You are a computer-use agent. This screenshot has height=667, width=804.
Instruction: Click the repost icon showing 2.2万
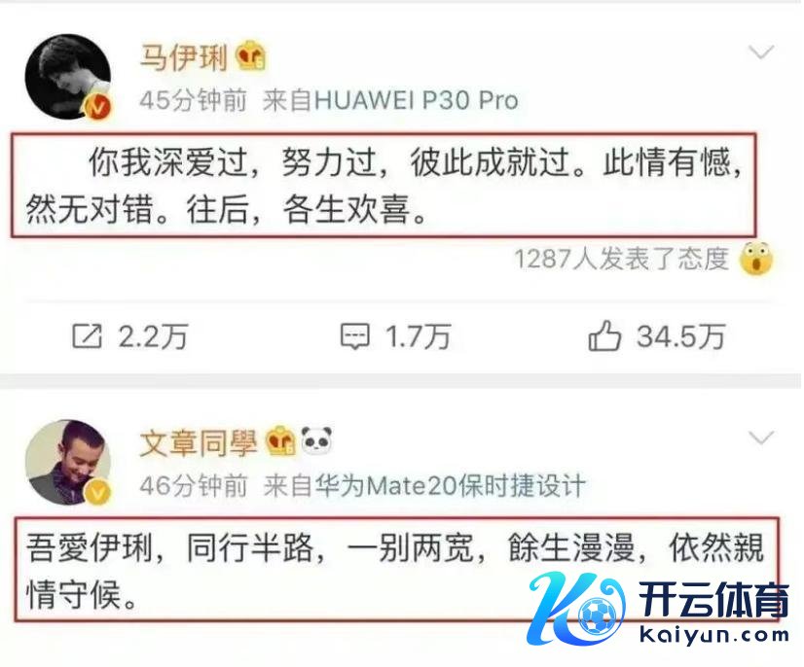87,336
